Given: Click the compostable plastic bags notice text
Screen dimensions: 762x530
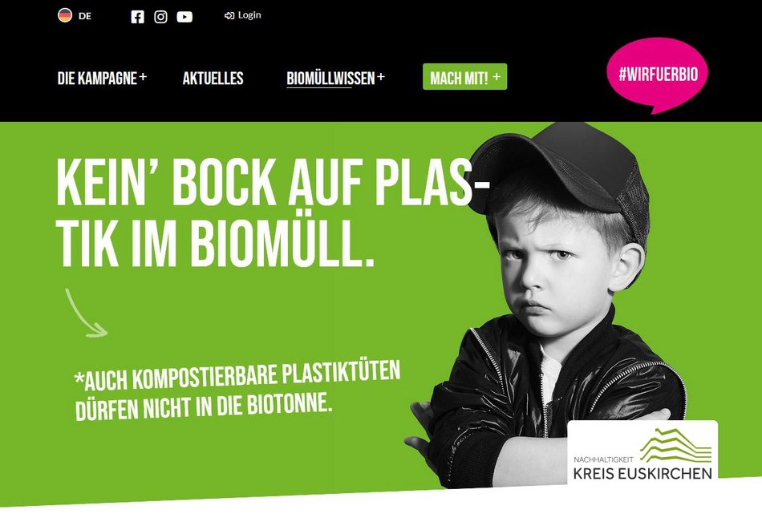Looking at the screenshot, I should (237, 390).
